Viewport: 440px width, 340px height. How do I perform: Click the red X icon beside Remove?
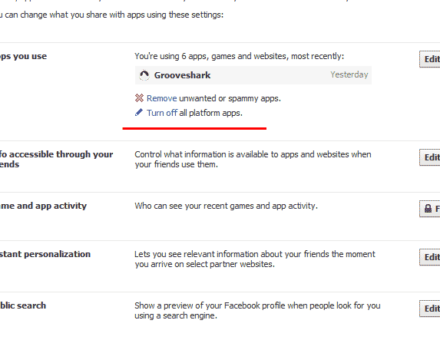point(139,98)
